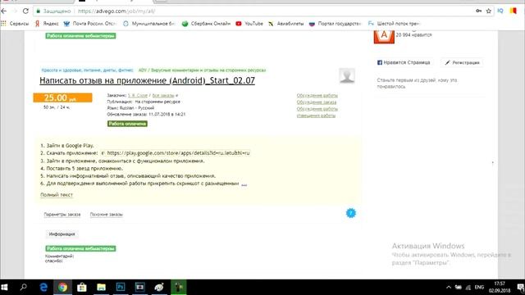Open the Шестой поток bookmark
Screen dimensions: 525x295
(x=394, y=24)
